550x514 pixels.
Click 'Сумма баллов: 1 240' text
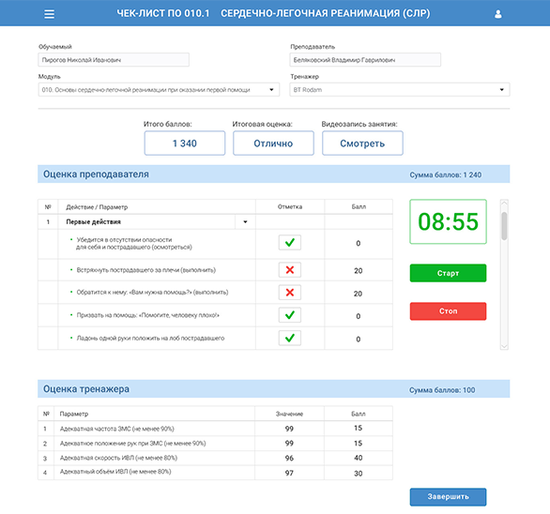[x=446, y=175]
